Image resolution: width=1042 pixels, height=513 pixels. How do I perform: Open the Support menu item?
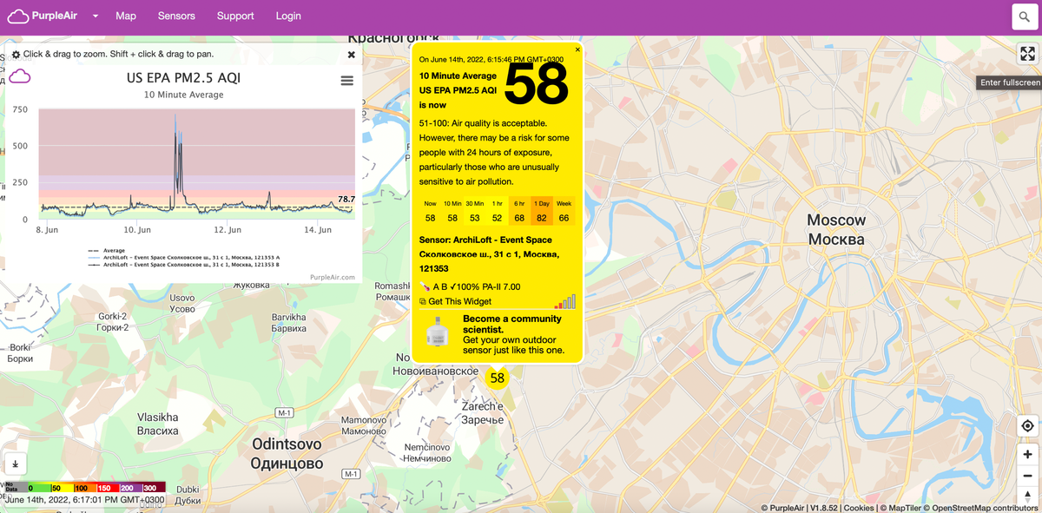(x=235, y=16)
